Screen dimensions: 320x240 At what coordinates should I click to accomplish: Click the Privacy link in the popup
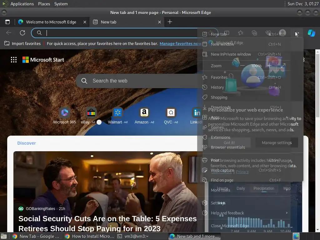(242, 172)
